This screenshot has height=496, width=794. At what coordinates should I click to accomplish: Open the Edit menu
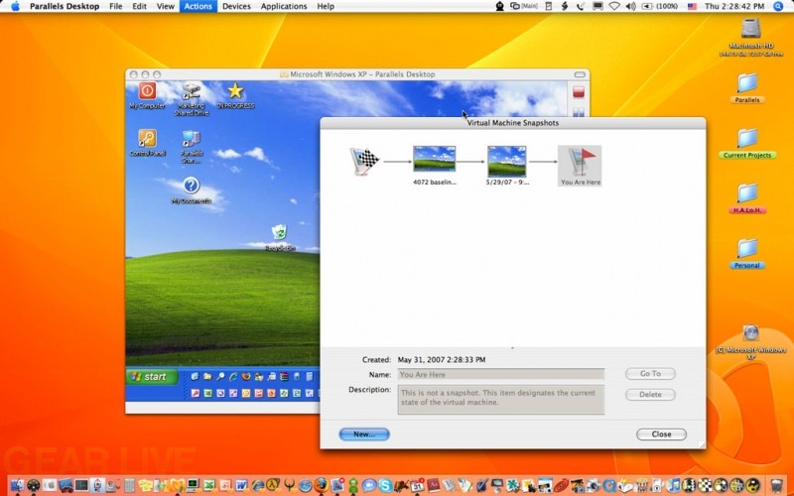click(139, 6)
